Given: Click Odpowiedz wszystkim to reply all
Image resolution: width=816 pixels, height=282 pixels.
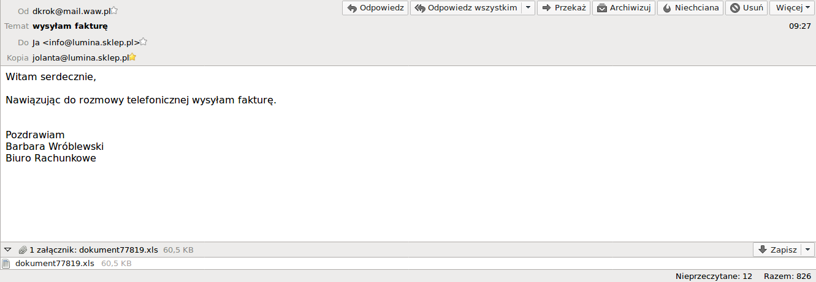Looking at the screenshot, I should click(x=466, y=8).
